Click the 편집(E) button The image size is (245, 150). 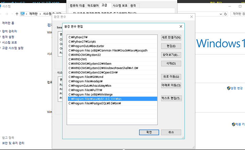pyautogui.click(x=171, y=46)
